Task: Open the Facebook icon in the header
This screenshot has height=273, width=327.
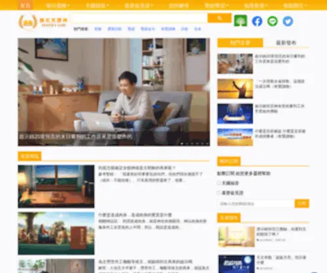Action: [257, 21]
